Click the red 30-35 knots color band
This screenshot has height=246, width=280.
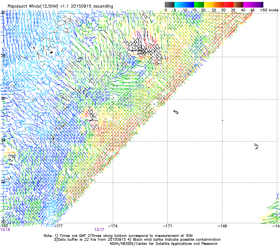229,5
